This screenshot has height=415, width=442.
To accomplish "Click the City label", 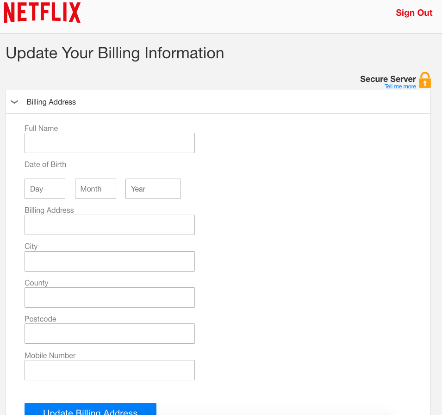I will [x=31, y=247].
